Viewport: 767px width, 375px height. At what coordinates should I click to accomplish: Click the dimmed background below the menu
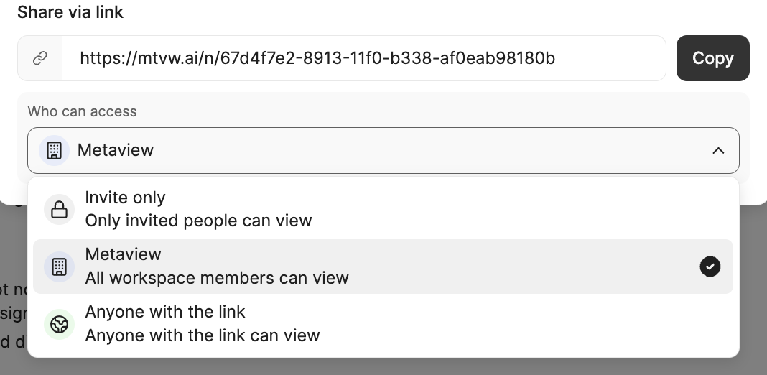[383, 366]
